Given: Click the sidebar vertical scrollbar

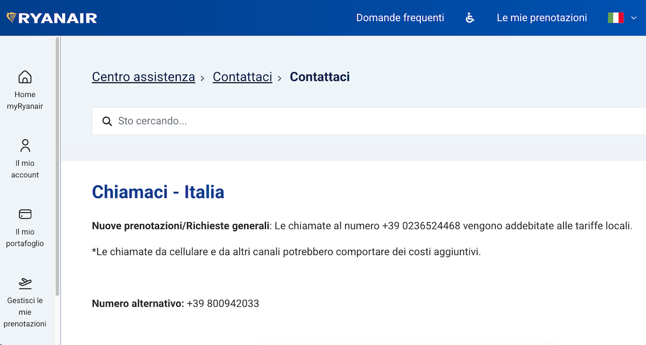Looking at the screenshot, I should (x=58, y=167).
